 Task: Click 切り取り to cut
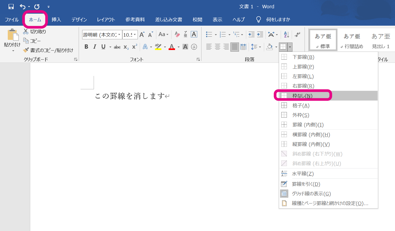[x=35, y=32]
